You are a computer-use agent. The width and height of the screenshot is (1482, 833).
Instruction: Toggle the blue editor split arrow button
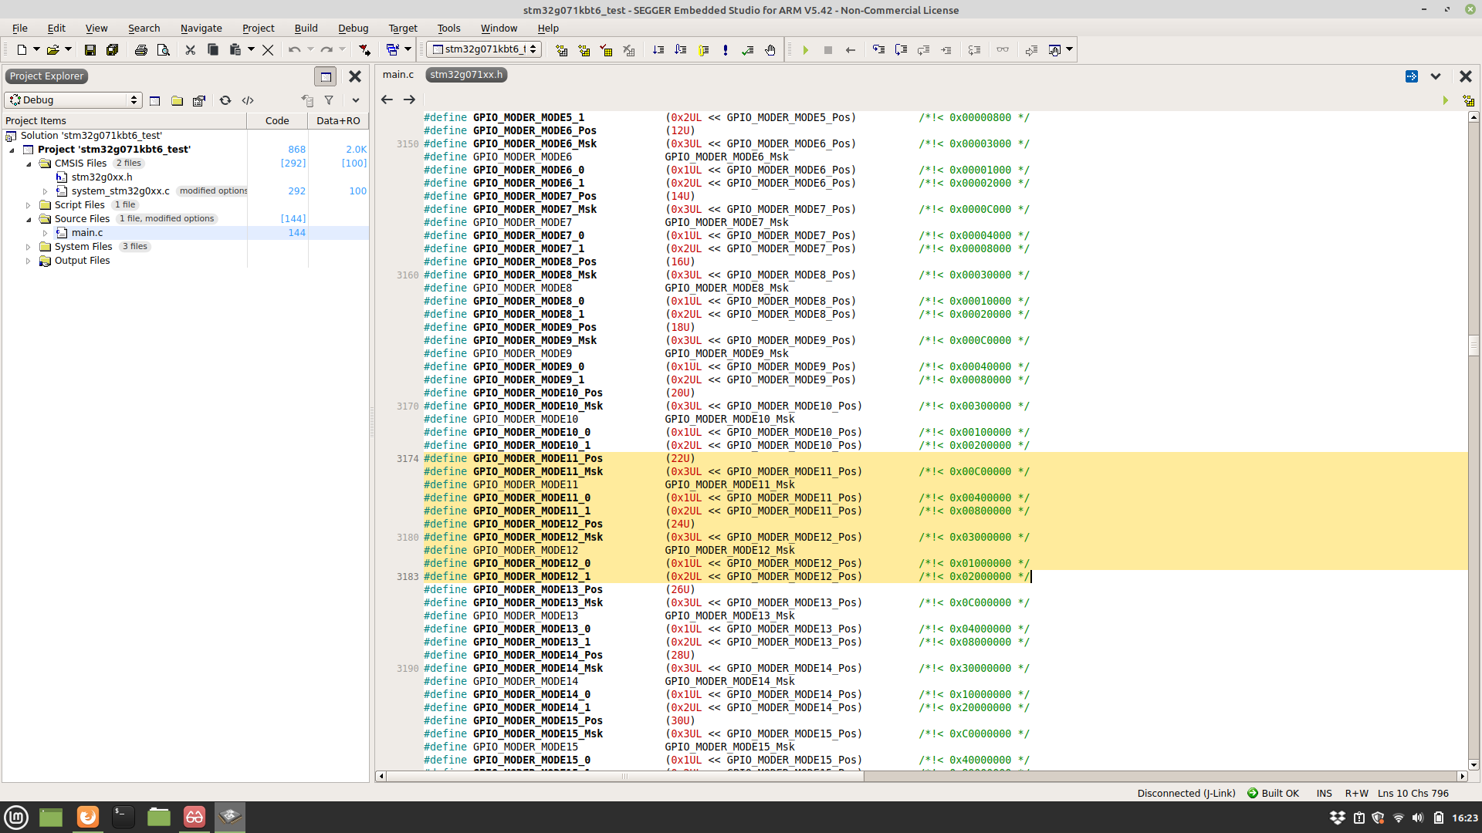(x=1411, y=76)
